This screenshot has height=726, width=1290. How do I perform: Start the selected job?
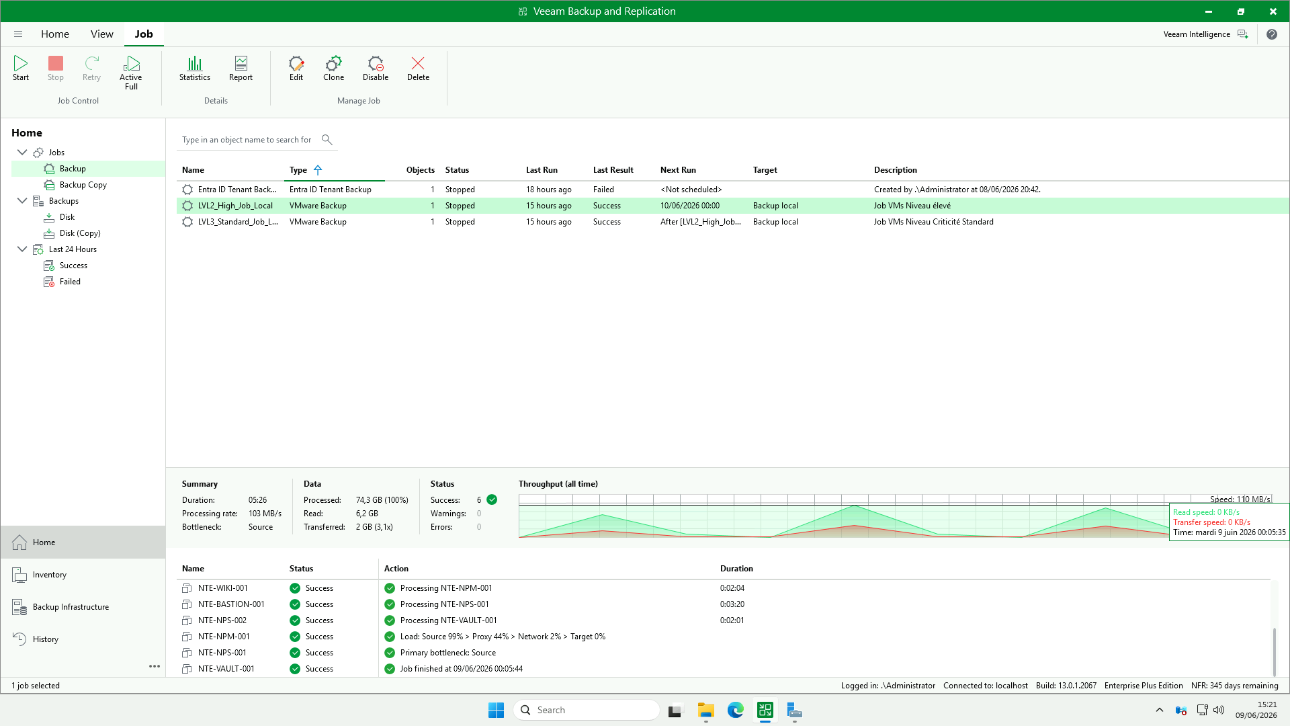21,69
